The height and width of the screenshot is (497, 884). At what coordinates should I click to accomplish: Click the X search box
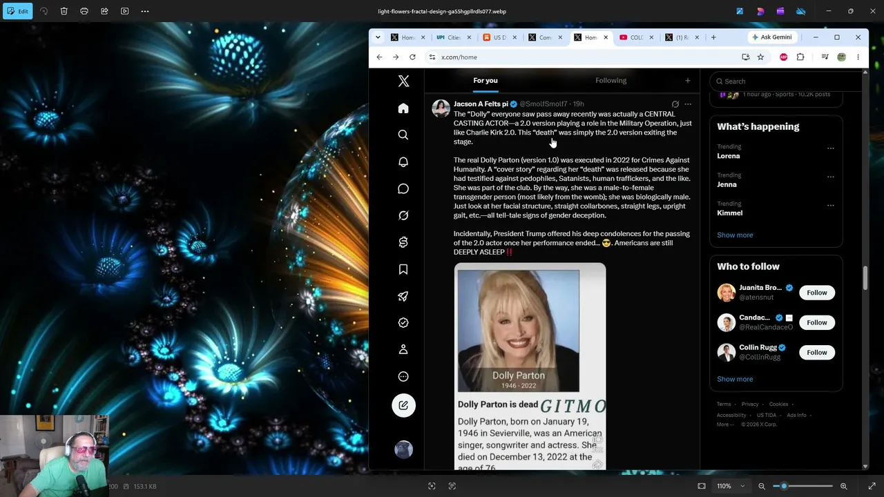pos(786,81)
